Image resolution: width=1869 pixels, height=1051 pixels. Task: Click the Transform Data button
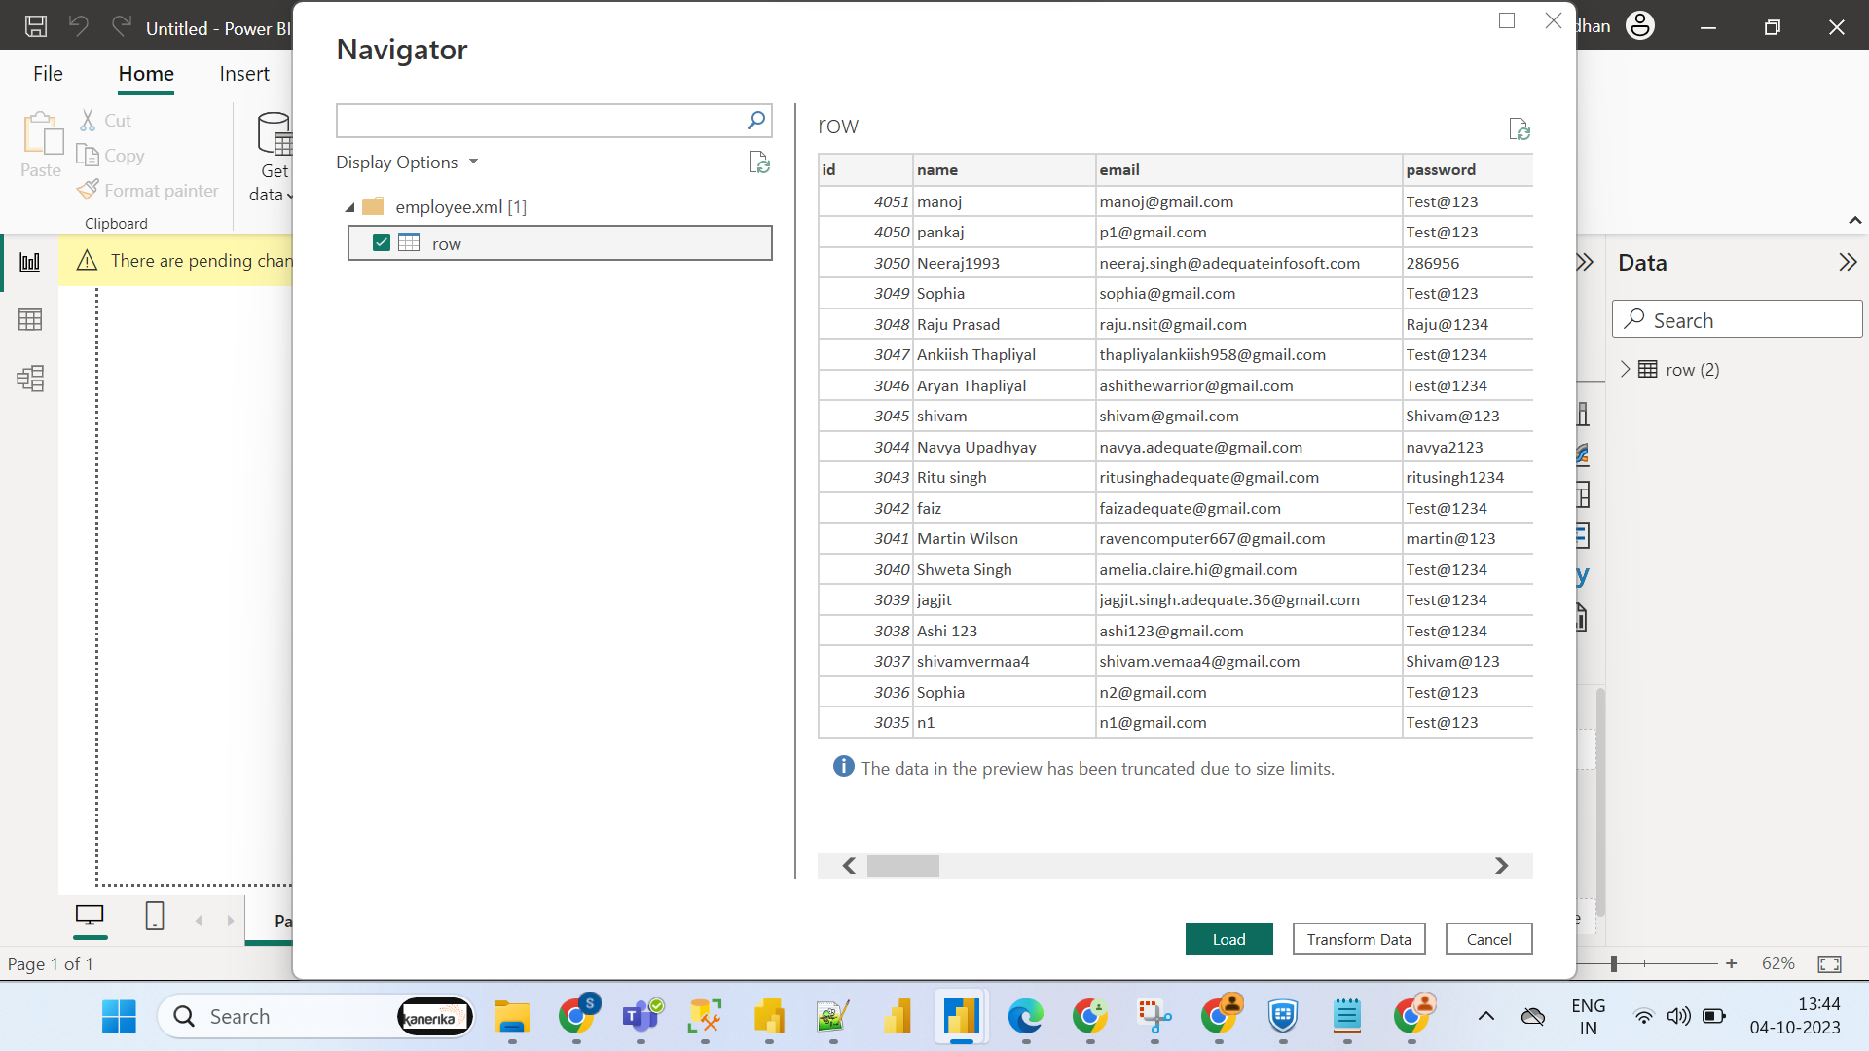point(1359,939)
